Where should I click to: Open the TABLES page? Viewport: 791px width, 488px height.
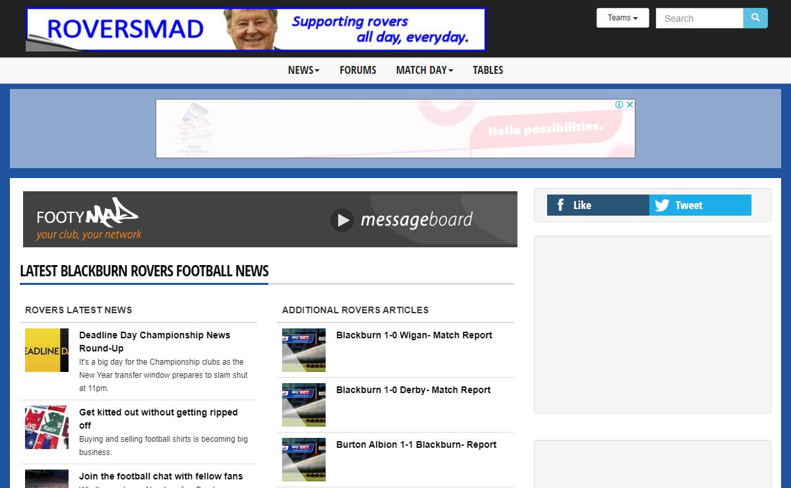coord(488,70)
